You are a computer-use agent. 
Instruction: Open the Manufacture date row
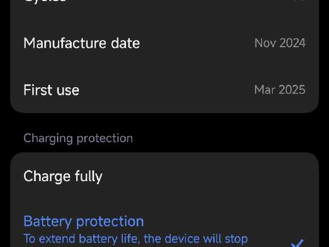click(164, 43)
